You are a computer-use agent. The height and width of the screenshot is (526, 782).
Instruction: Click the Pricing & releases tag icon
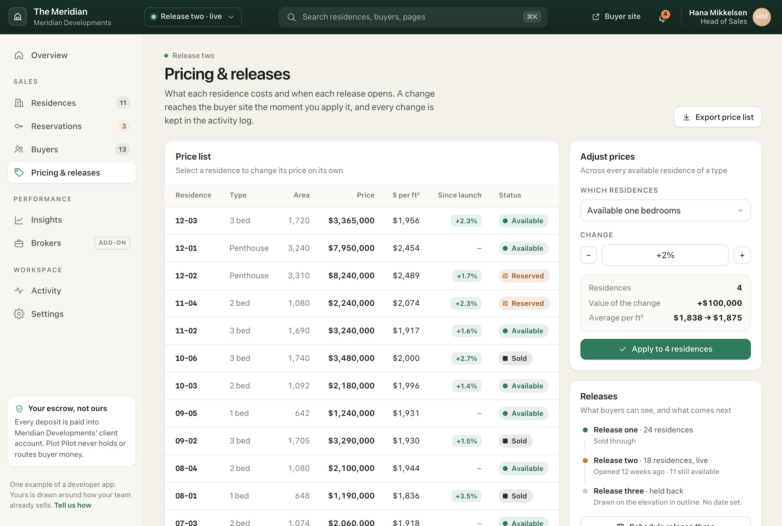click(x=19, y=172)
